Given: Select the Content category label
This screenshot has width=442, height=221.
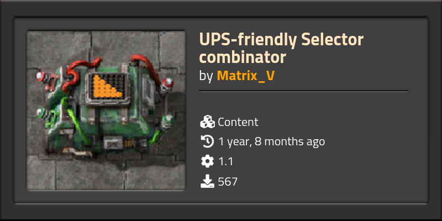Looking at the screenshot, I should (x=238, y=122).
